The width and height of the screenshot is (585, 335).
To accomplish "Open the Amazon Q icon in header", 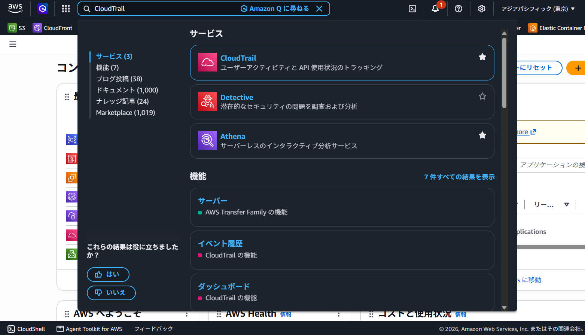I will pos(43,9).
